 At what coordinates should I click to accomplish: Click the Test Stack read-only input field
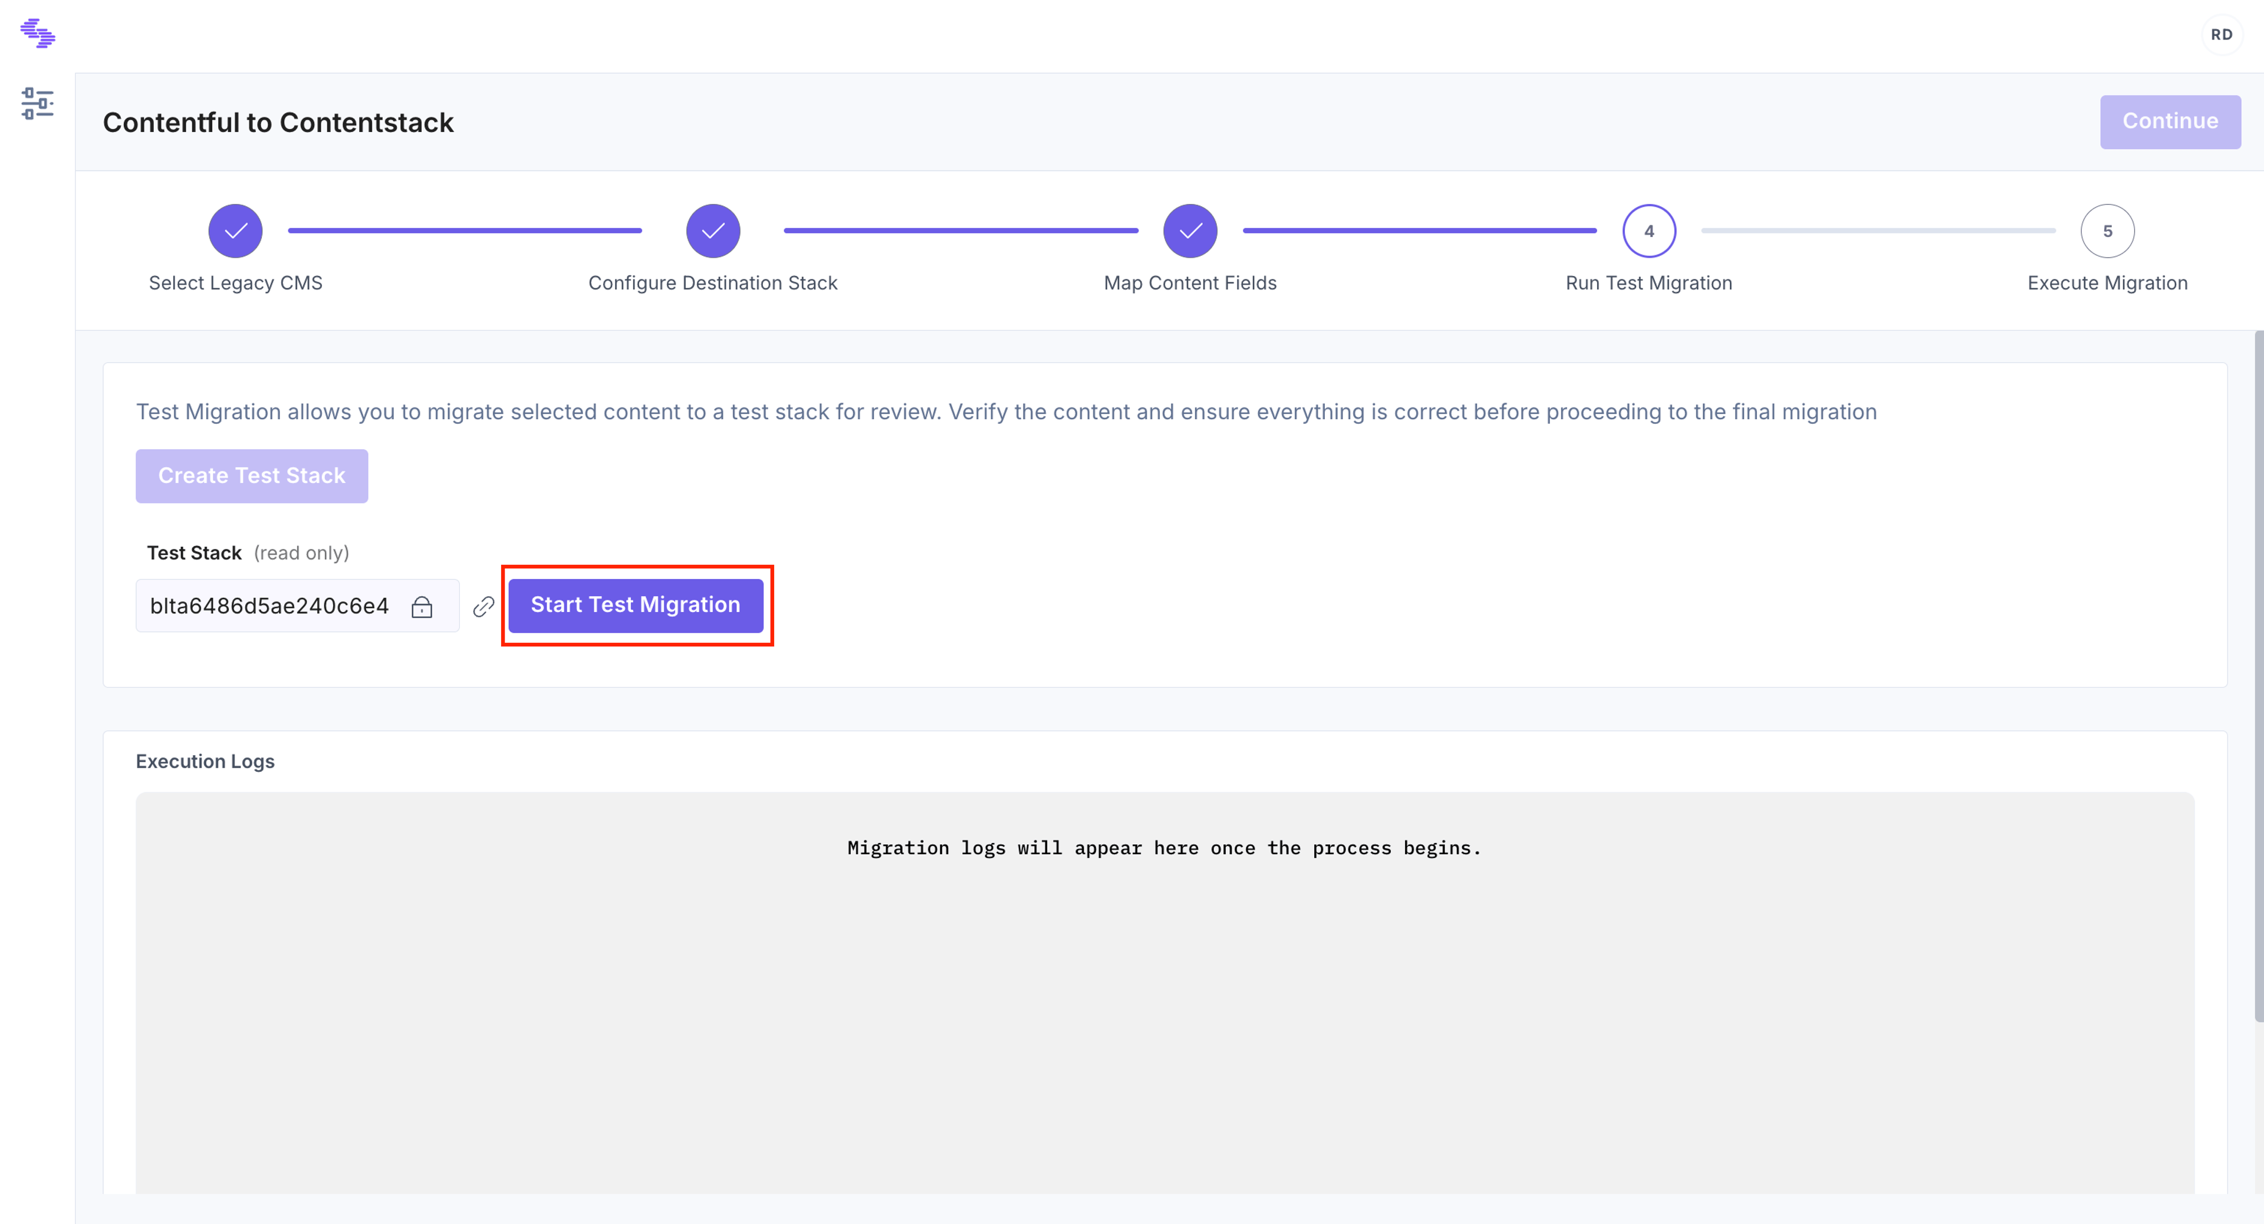[x=297, y=606]
